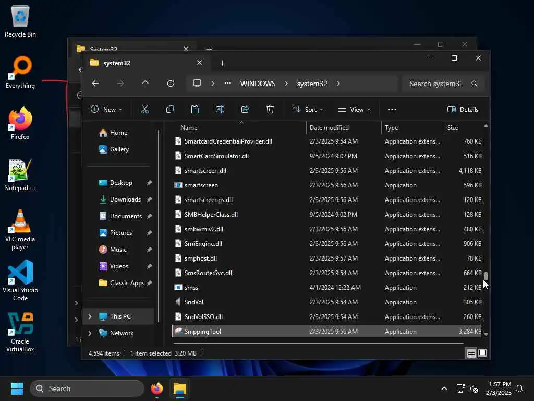
Task: Click the Rename icon in toolbar
Action: point(220,109)
